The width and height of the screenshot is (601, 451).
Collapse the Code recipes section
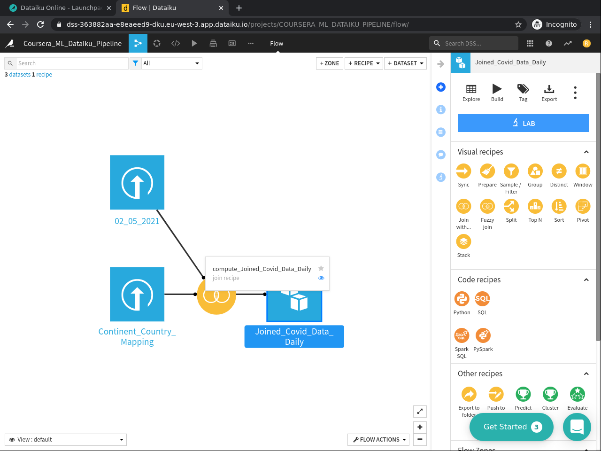point(586,280)
